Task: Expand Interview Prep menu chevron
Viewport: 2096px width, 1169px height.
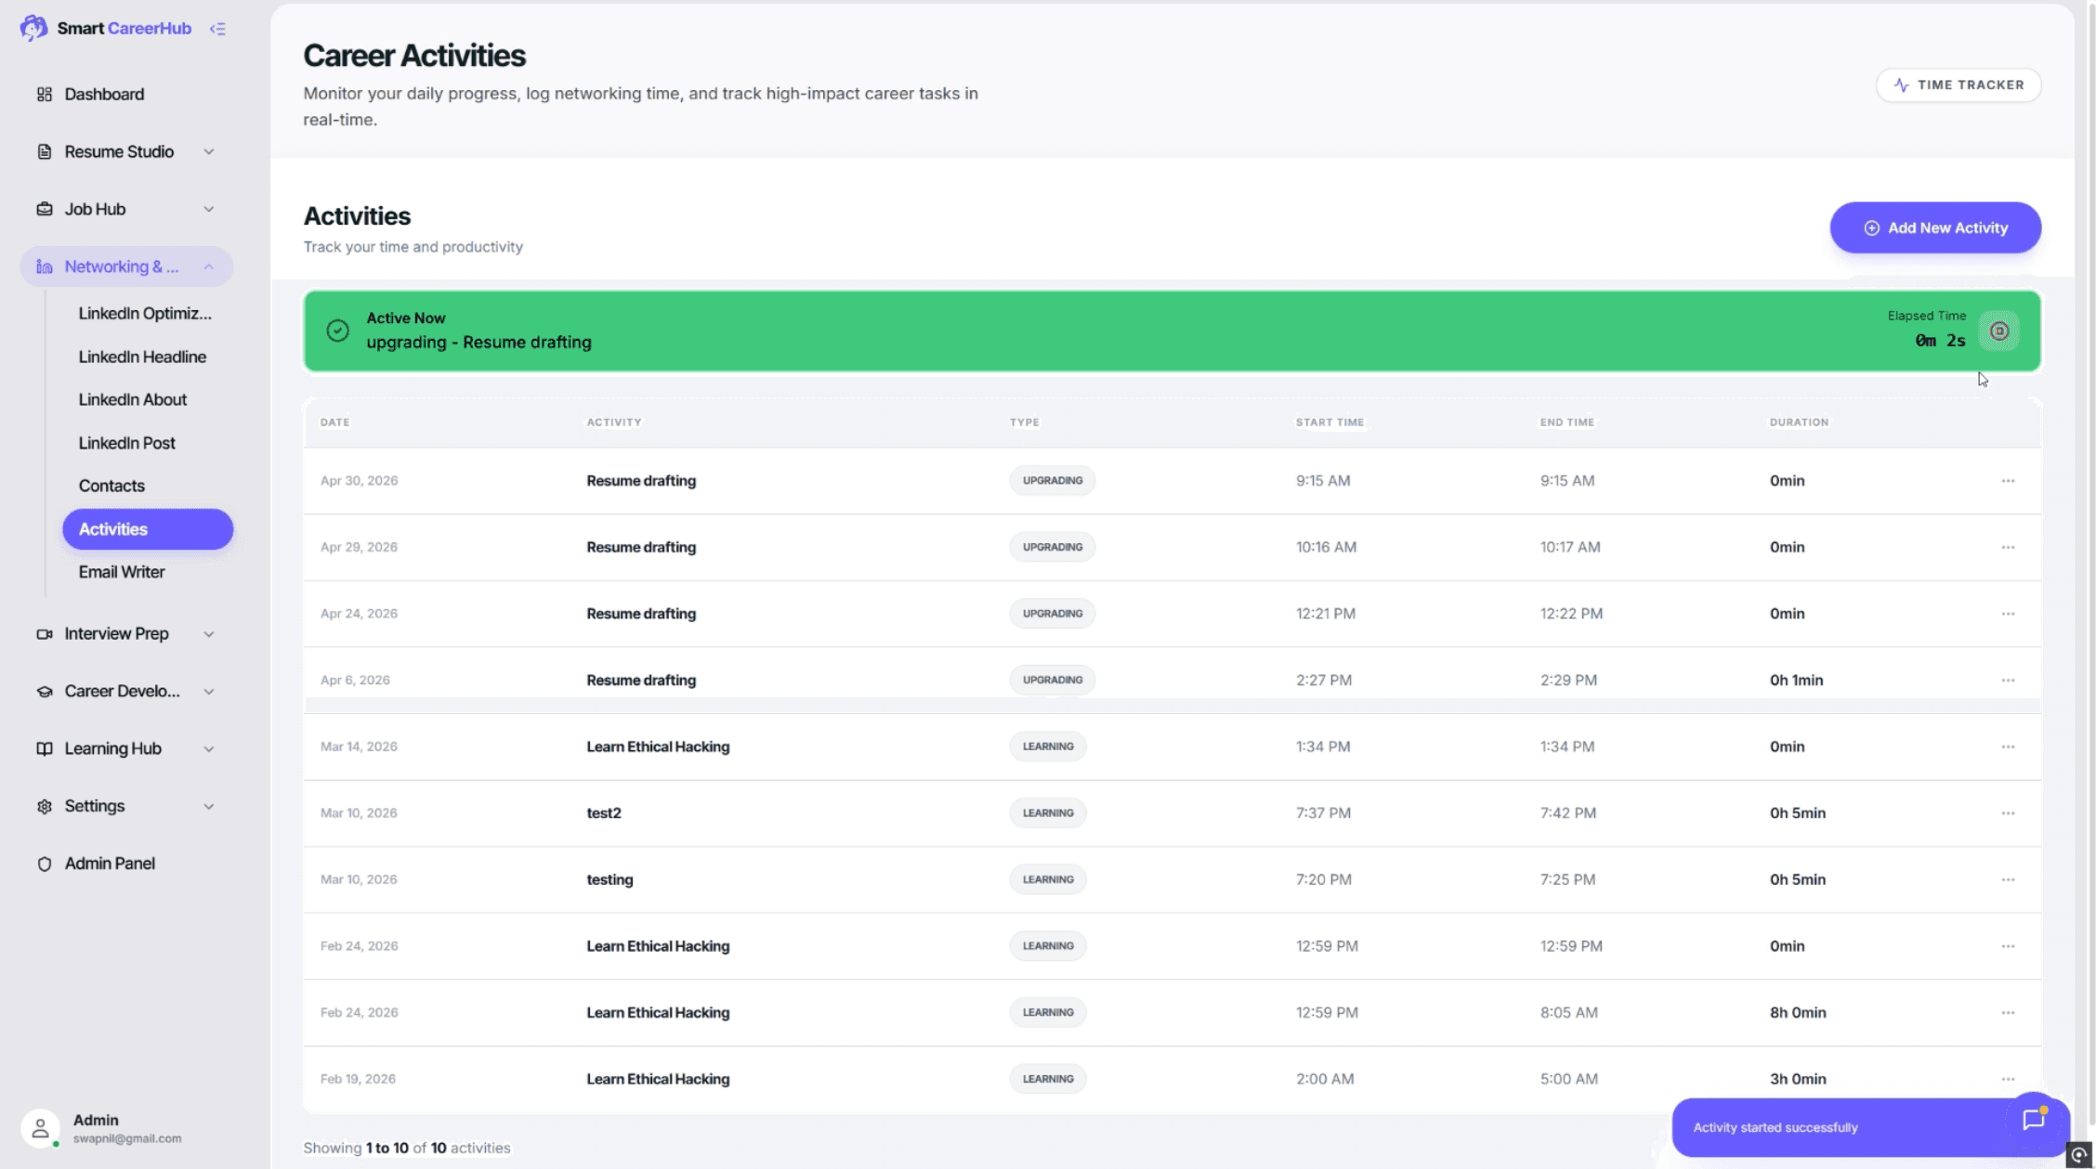Action: [209, 634]
